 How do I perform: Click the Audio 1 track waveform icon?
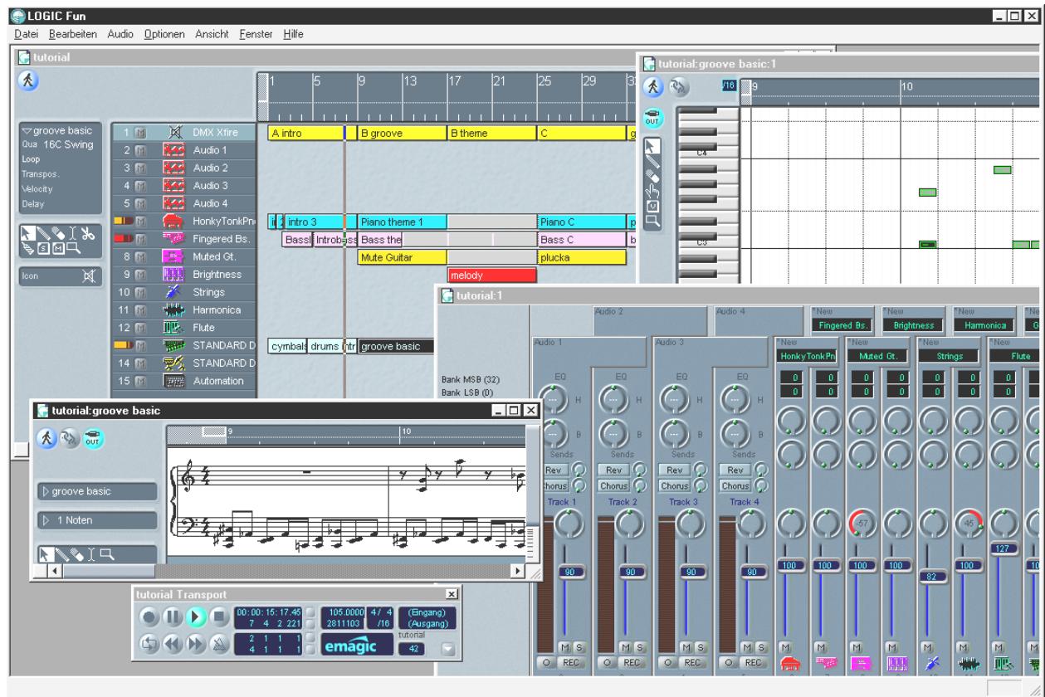[x=175, y=150]
